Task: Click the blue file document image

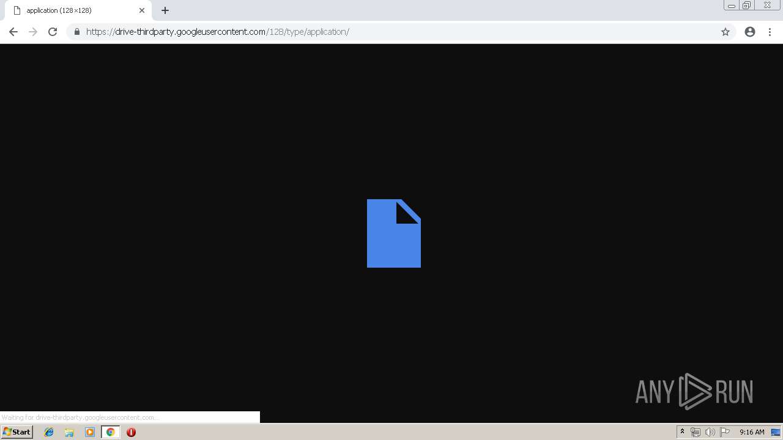Action: click(394, 233)
